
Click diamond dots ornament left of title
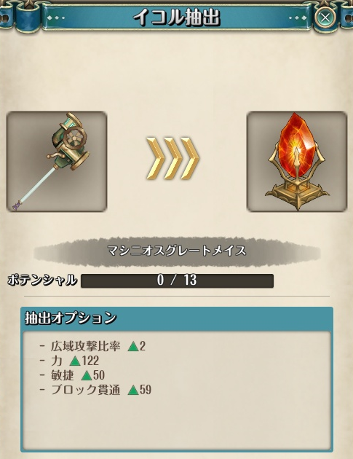pyautogui.click(x=55, y=18)
